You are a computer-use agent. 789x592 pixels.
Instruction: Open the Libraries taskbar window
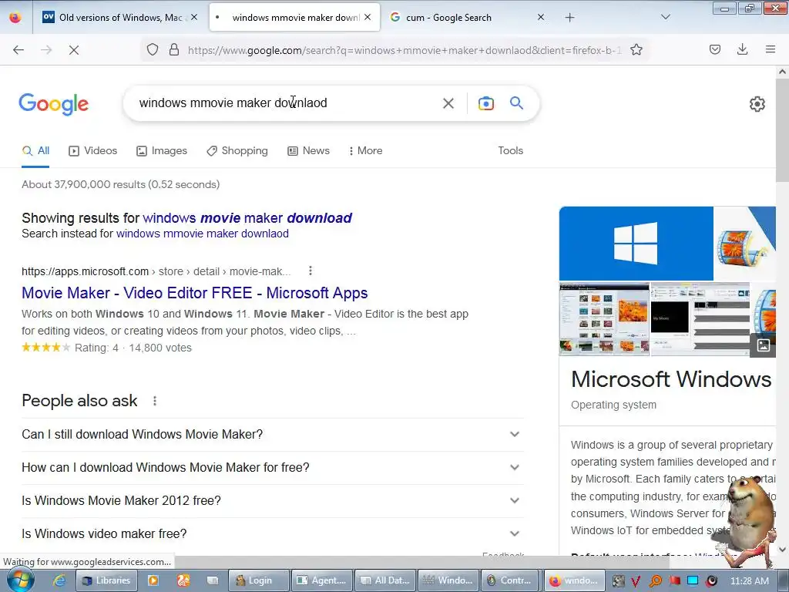pos(106,580)
